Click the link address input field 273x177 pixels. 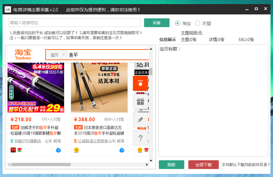[x=74, y=23]
